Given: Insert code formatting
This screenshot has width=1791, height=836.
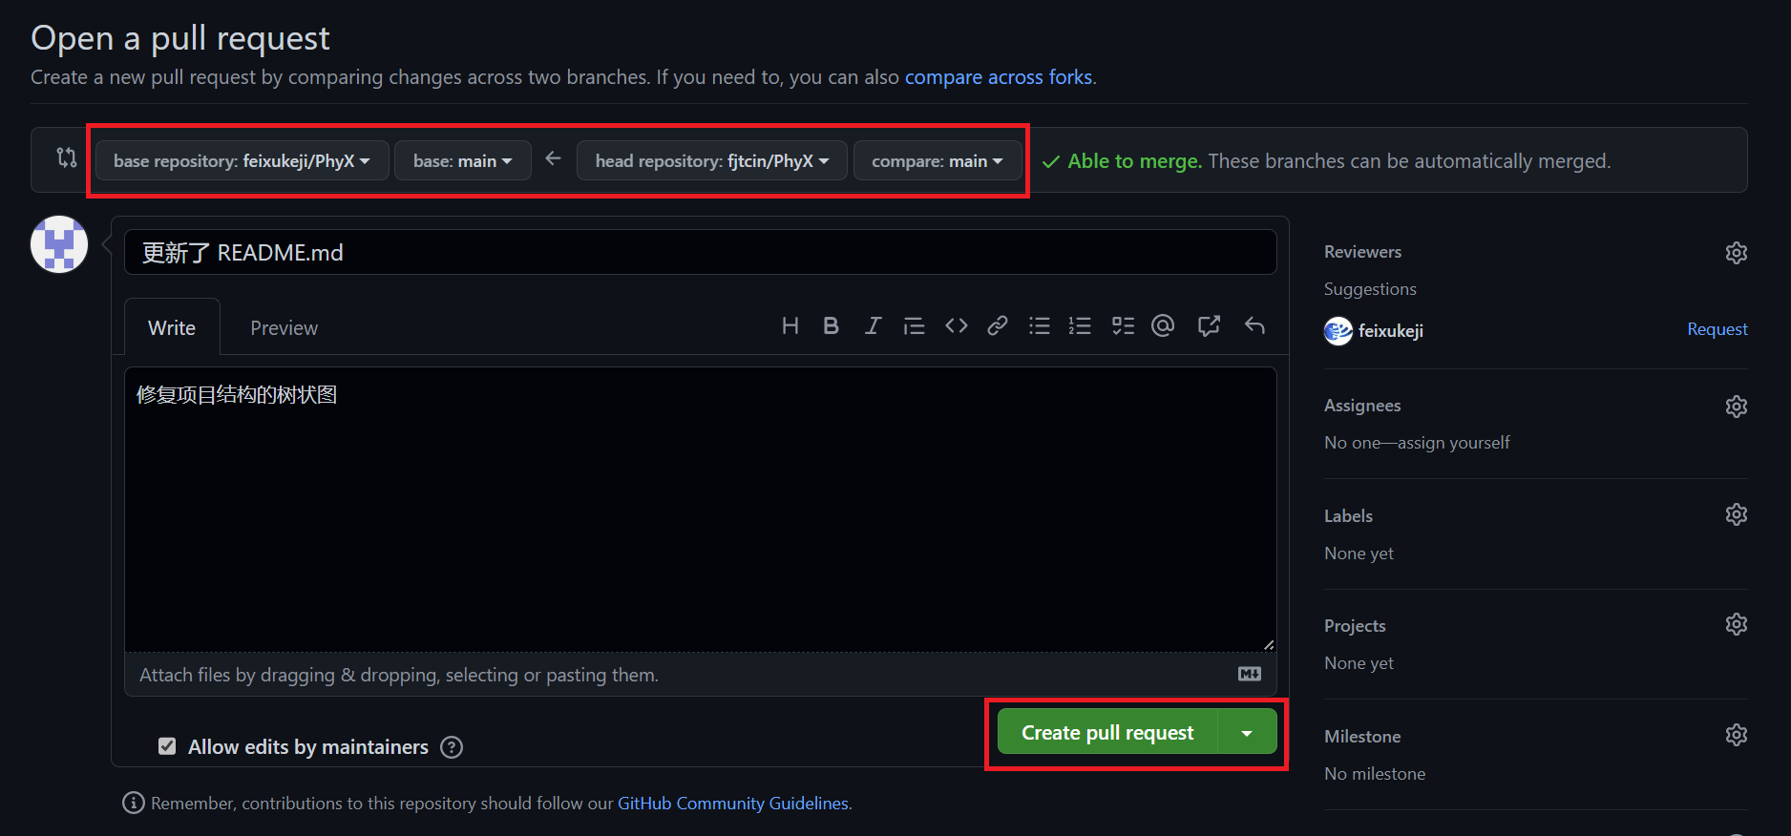Looking at the screenshot, I should click(956, 326).
